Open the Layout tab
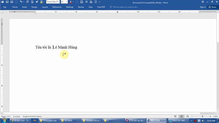Viewport: 219px width, 123px height. (45, 7)
